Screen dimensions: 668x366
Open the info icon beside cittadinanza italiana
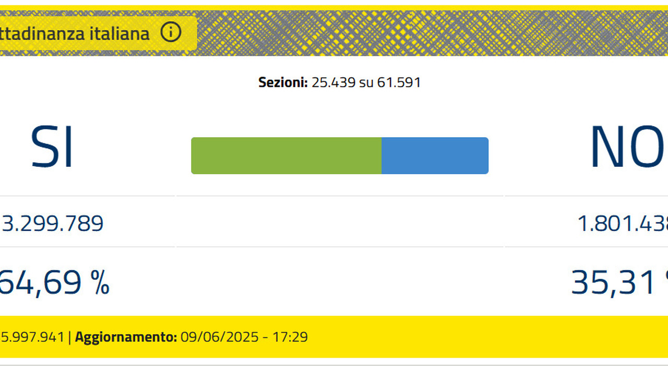(171, 33)
